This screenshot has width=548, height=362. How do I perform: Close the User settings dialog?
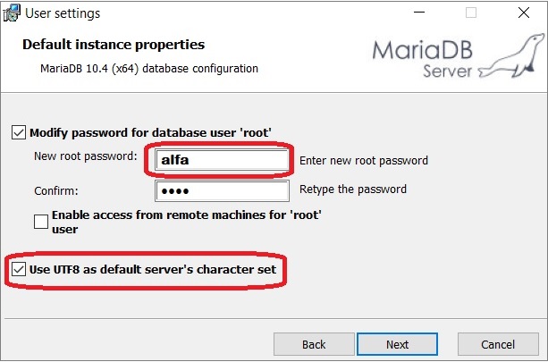coord(524,13)
